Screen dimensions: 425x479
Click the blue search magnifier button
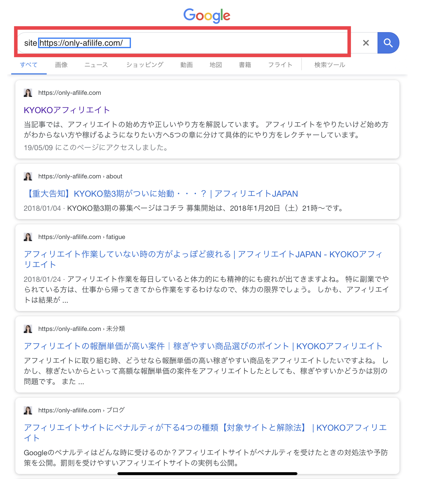coord(388,43)
